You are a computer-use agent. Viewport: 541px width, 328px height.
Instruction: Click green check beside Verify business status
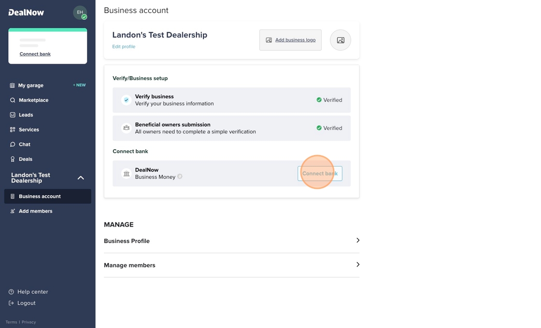point(319,100)
